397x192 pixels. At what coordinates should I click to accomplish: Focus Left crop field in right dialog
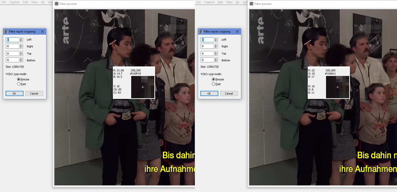(x=207, y=40)
